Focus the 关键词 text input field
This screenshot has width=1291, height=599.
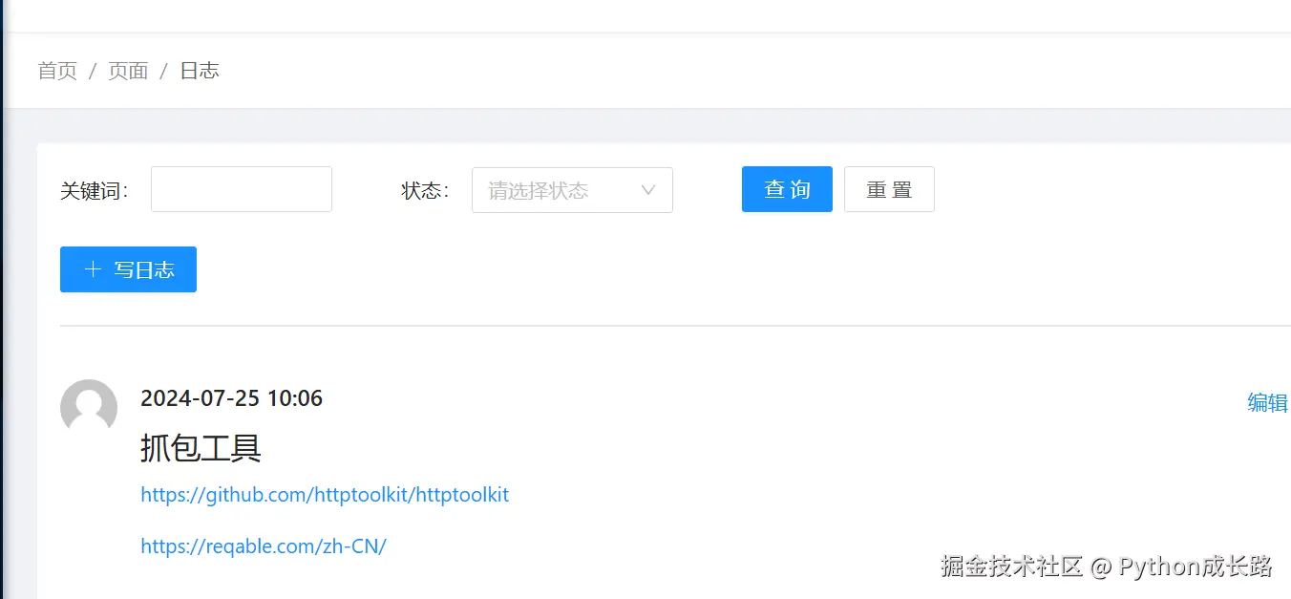[242, 189]
